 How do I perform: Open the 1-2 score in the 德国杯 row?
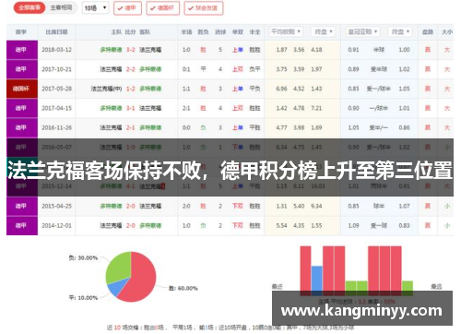pyautogui.click(x=131, y=89)
